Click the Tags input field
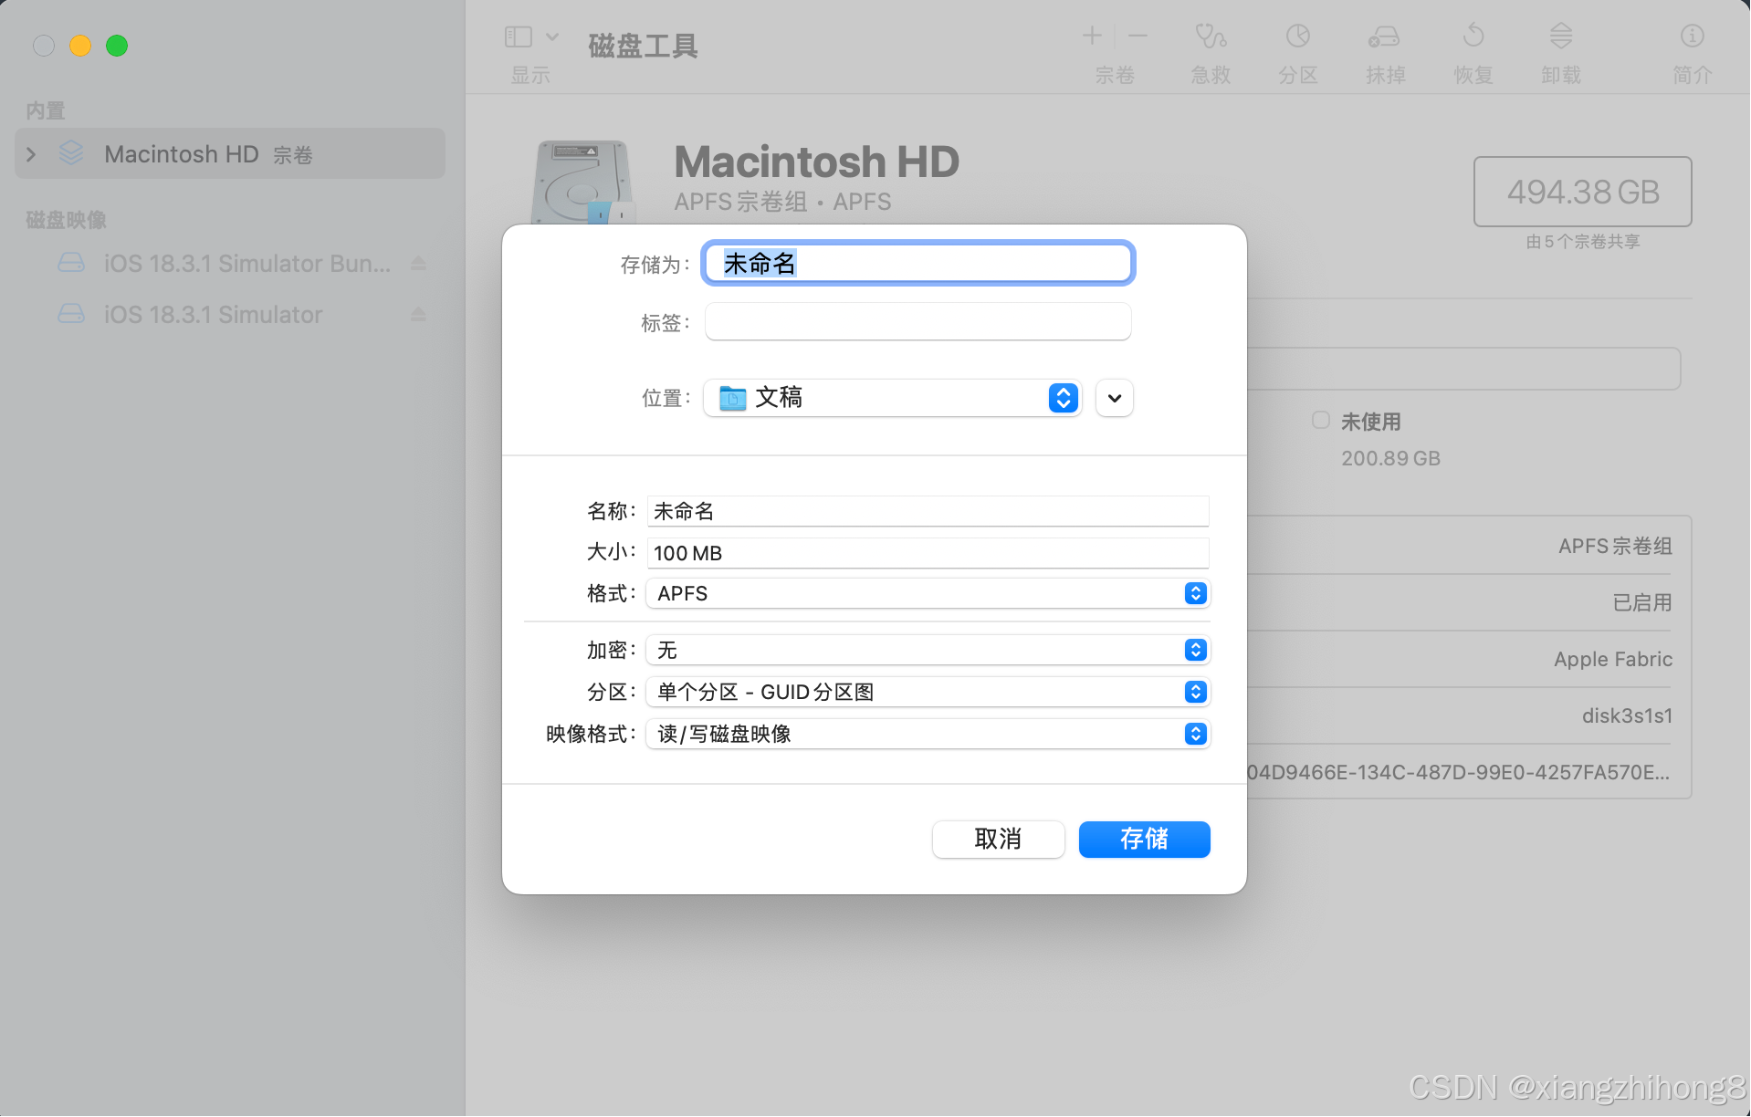The height and width of the screenshot is (1117, 1751). point(918,322)
